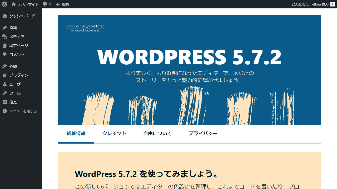Open ダッシュボード menu label
This screenshot has height=189, width=337.
click(22, 16)
